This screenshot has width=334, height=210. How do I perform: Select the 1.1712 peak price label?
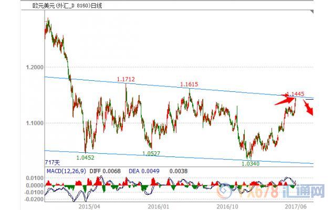pos(127,79)
